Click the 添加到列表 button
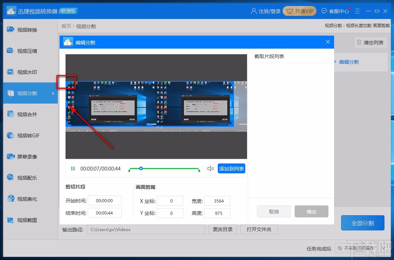Viewport: 394px width, 260px height. tap(232, 168)
